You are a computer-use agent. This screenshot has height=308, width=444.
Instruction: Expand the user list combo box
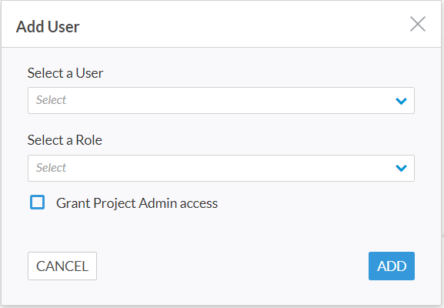(221, 101)
